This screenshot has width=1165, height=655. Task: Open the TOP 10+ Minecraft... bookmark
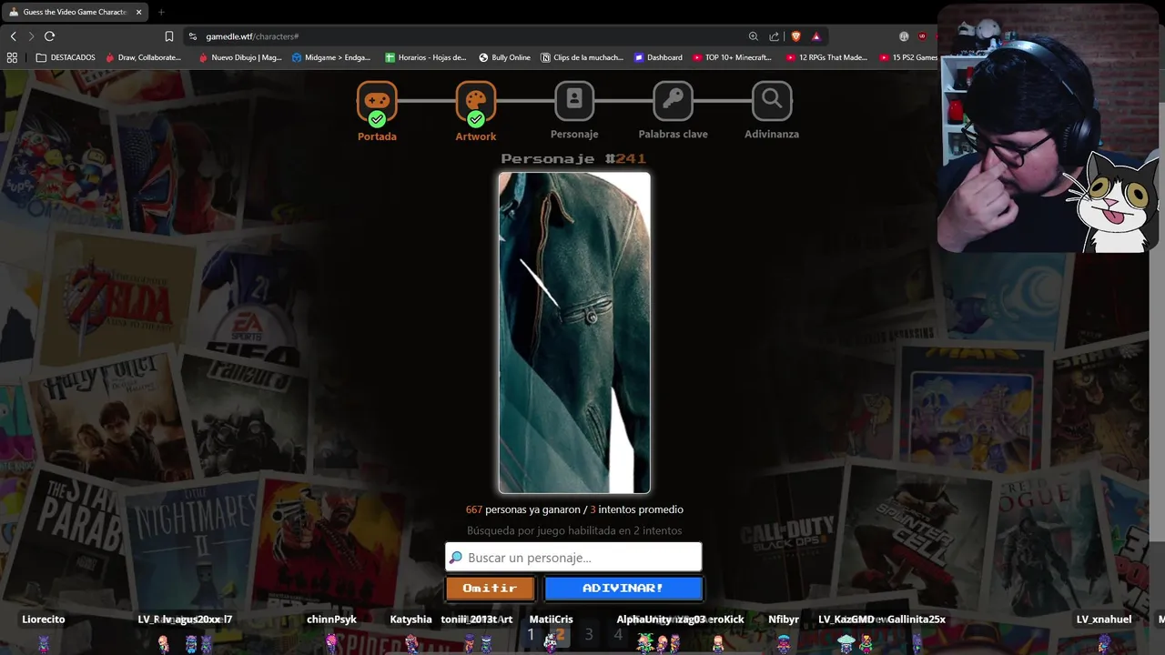733,57
